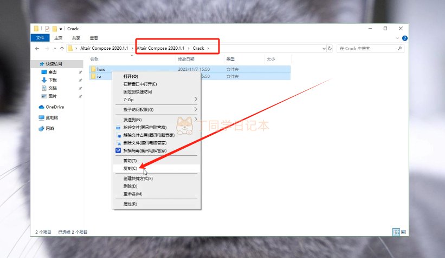The image size is (445, 258).
Task: Switch to the 主页 ribbon tab
Action: 58,38
